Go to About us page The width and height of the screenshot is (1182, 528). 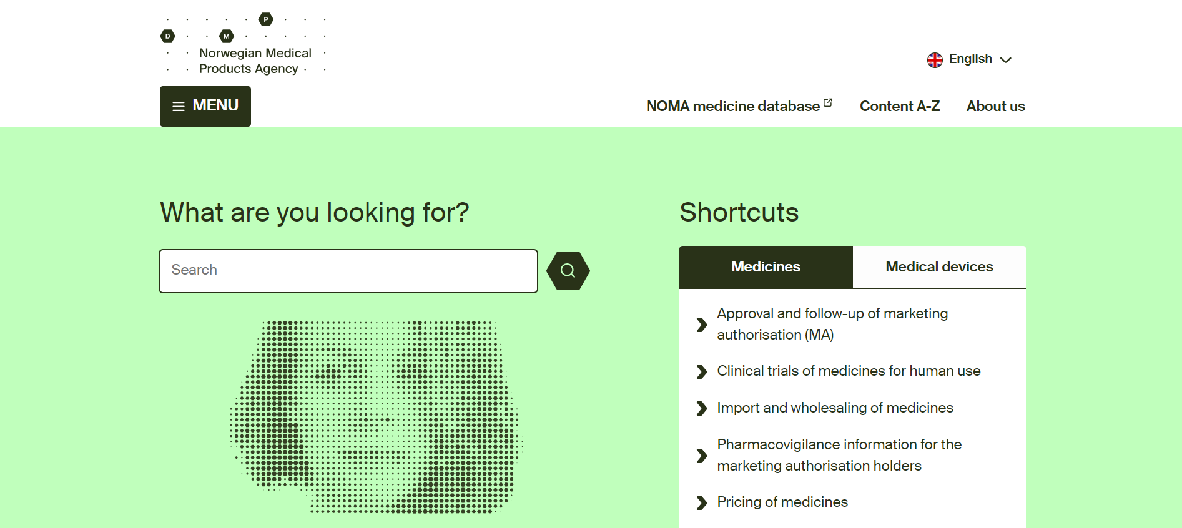click(995, 106)
